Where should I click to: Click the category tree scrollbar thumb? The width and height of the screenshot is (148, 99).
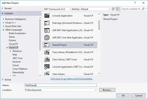40,35
